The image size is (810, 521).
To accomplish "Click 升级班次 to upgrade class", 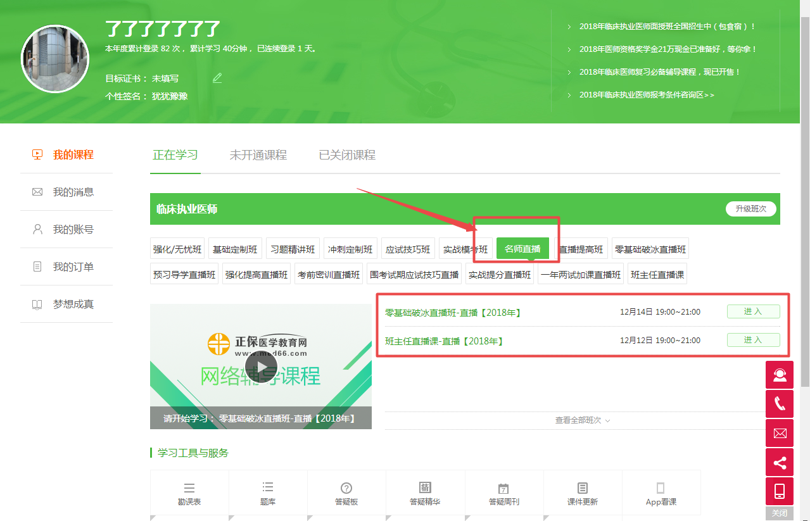I will [750, 208].
